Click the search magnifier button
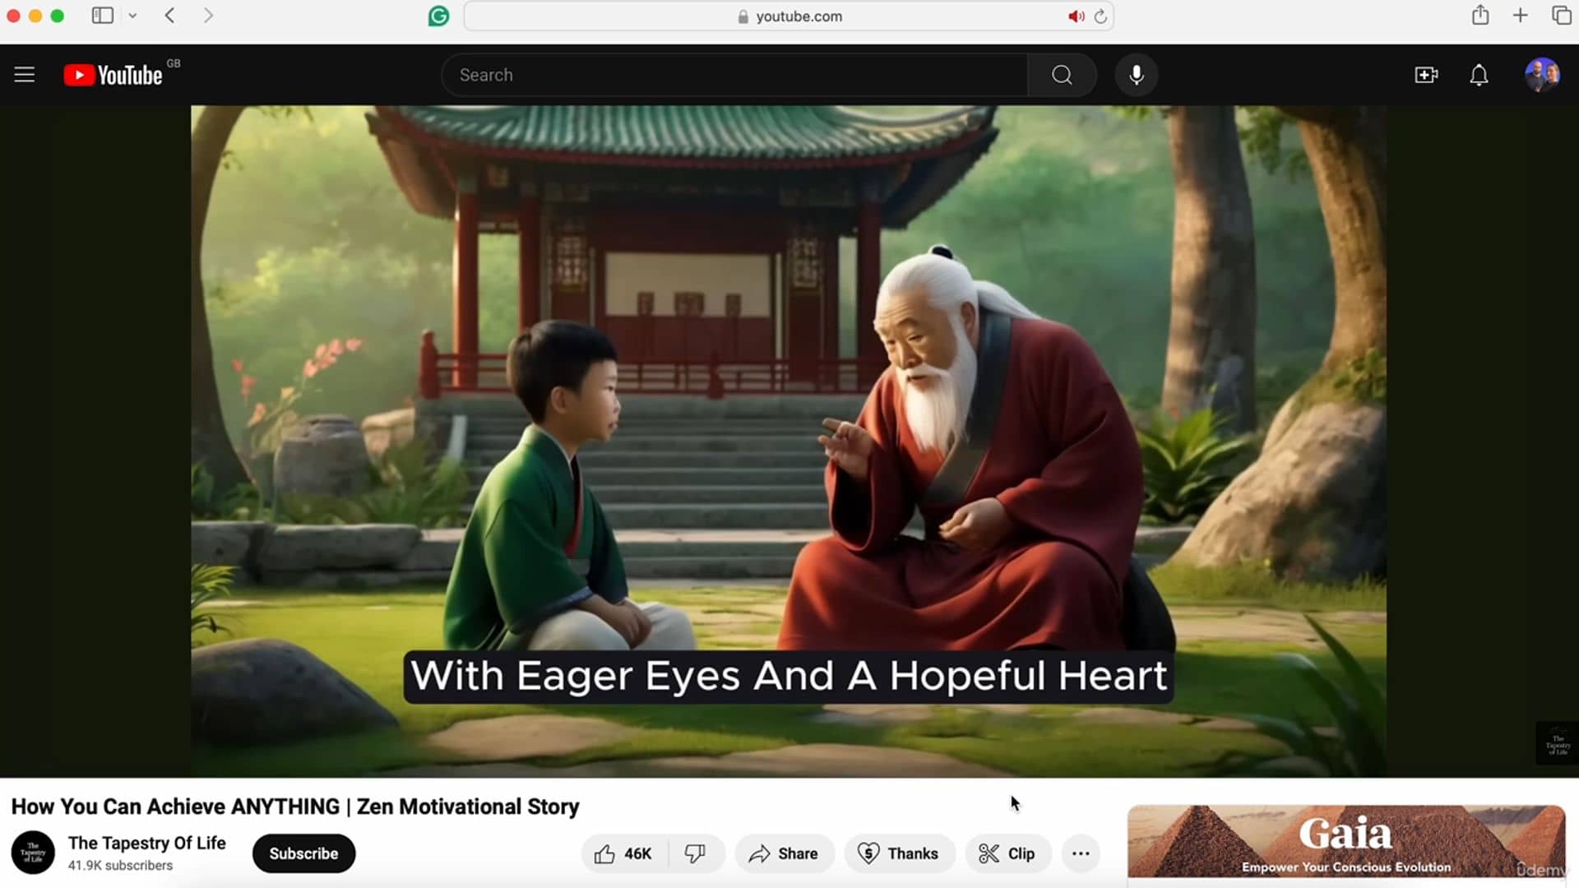The height and width of the screenshot is (888, 1579). coord(1062,75)
